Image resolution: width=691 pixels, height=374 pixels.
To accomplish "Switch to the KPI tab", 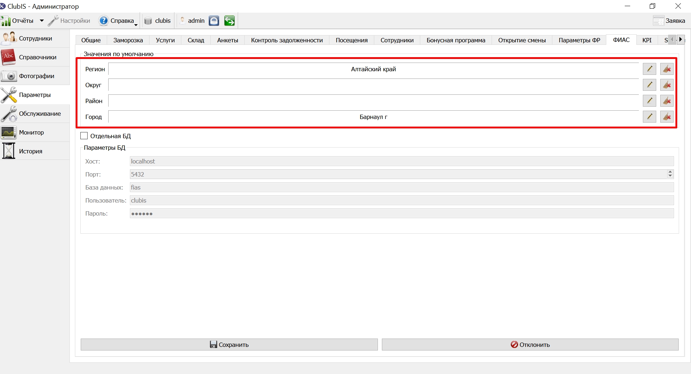I will (647, 40).
